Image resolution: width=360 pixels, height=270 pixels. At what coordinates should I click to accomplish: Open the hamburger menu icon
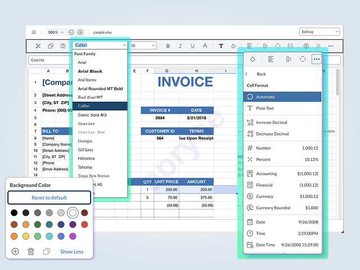[x=34, y=32]
